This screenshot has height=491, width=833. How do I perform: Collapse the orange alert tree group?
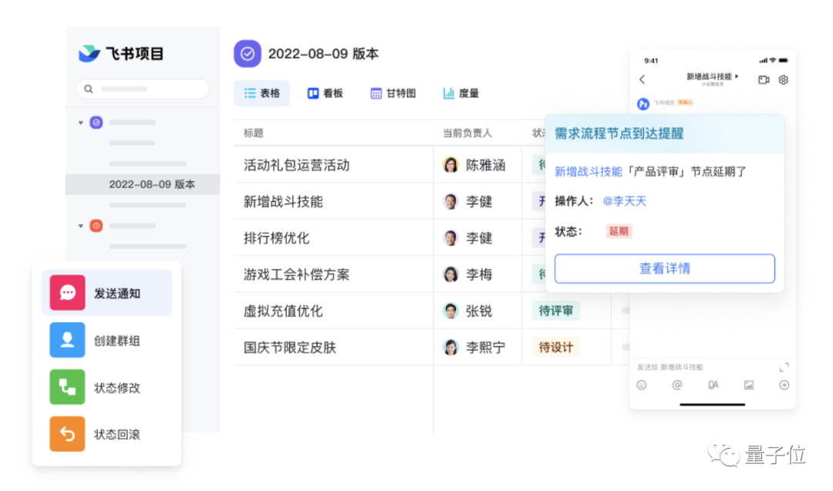point(81,226)
